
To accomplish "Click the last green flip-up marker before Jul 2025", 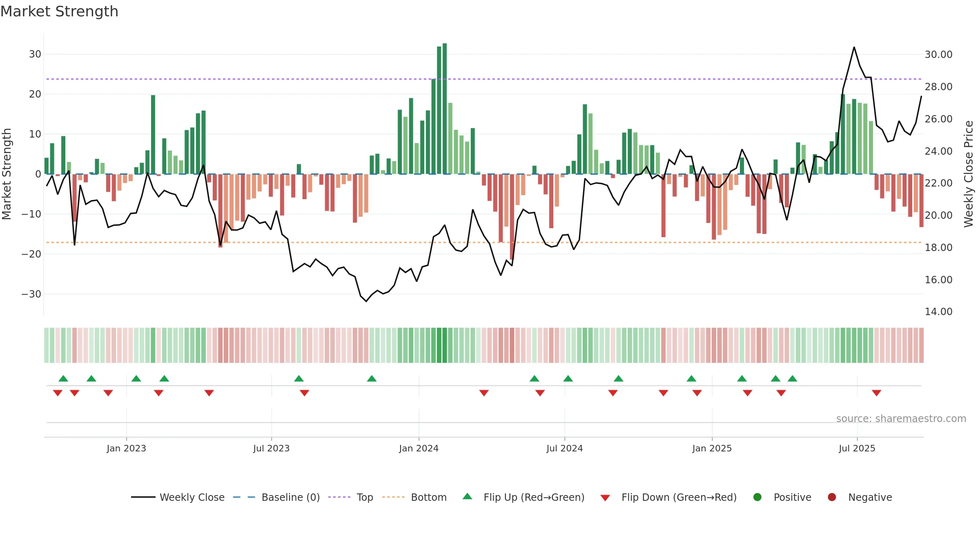I will point(793,378).
